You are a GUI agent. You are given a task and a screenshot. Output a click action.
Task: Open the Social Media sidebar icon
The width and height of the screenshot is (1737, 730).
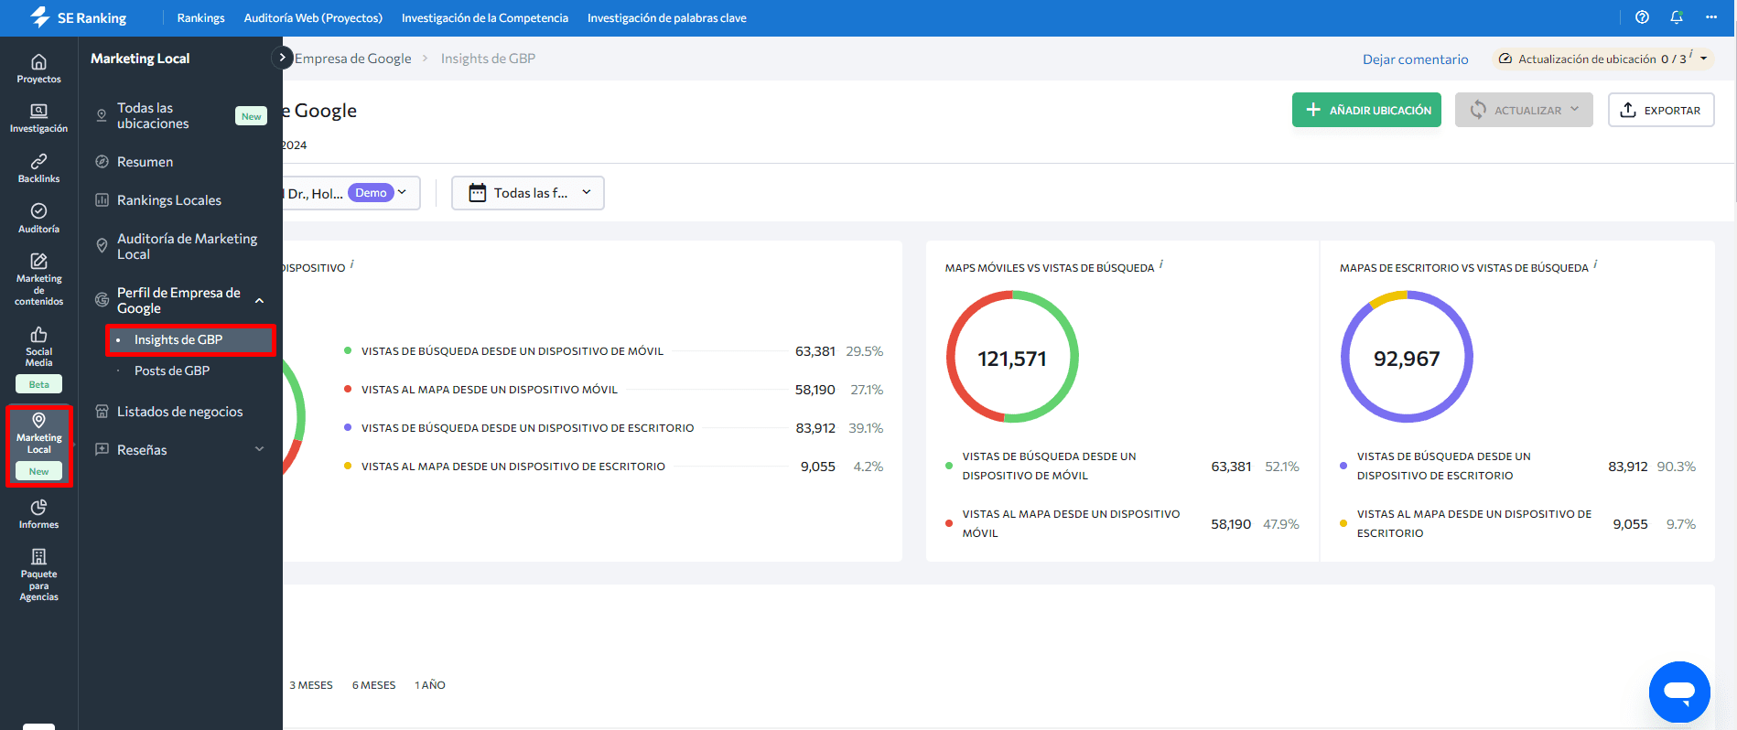38,359
